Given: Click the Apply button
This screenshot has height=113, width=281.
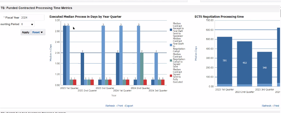Looking at the screenshot, I should pyautogui.click(x=26, y=32).
